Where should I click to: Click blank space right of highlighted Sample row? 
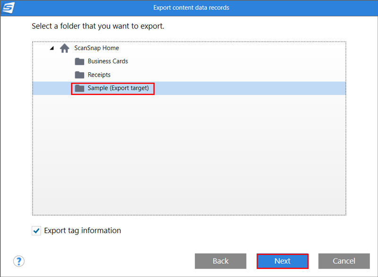coord(250,88)
